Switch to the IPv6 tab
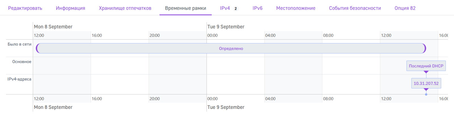The height and width of the screenshot is (116, 454). [257, 8]
